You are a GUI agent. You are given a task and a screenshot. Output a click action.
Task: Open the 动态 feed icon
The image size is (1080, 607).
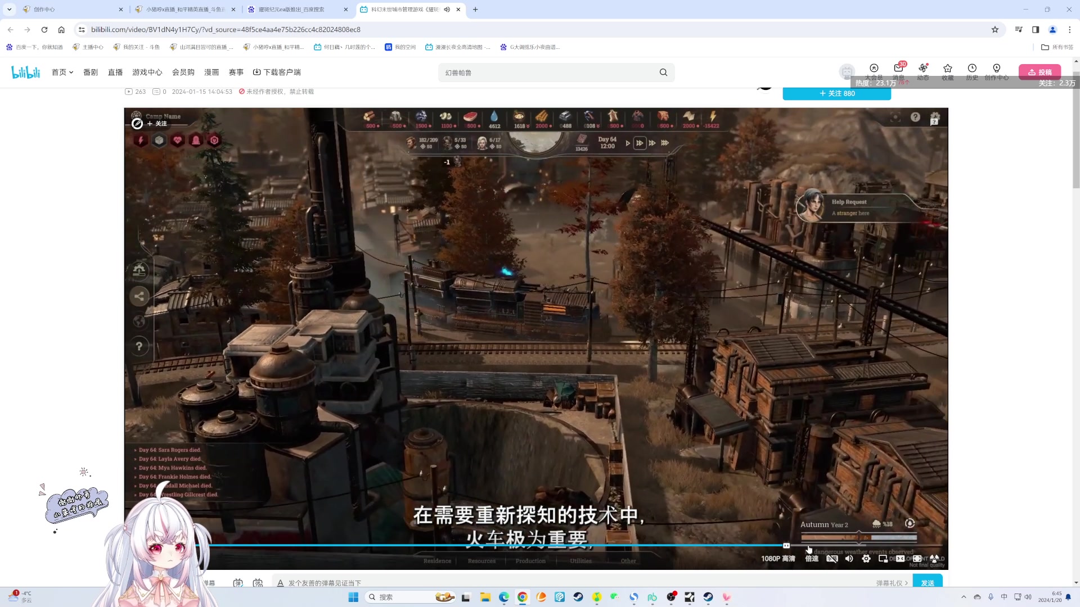[x=923, y=71]
